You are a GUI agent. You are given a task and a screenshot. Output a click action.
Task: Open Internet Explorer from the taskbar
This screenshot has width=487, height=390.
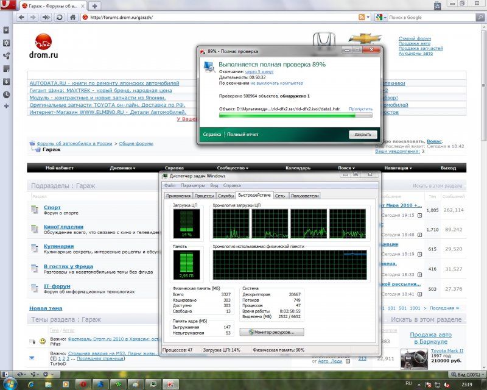tap(31, 384)
